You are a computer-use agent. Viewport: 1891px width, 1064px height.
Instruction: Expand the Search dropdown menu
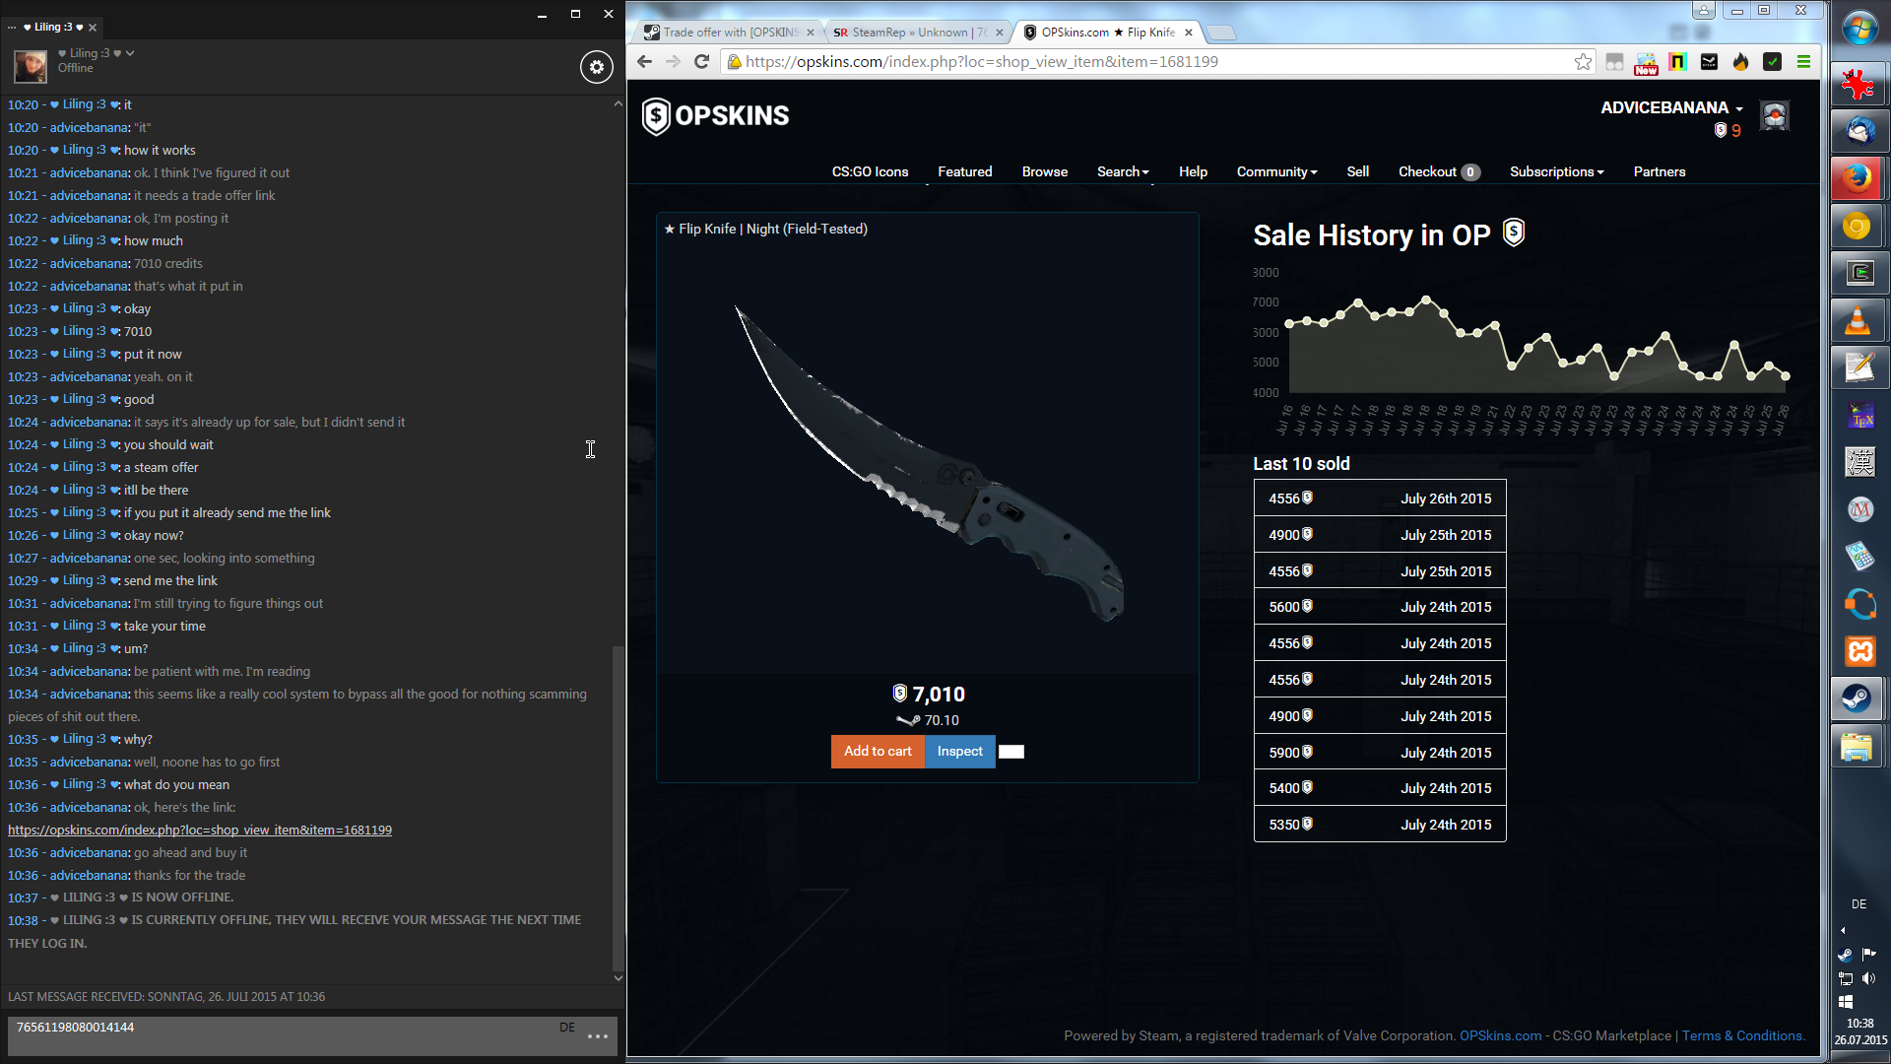[x=1123, y=171]
